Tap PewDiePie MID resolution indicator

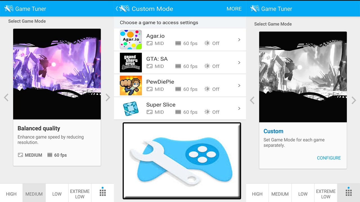[155, 89]
